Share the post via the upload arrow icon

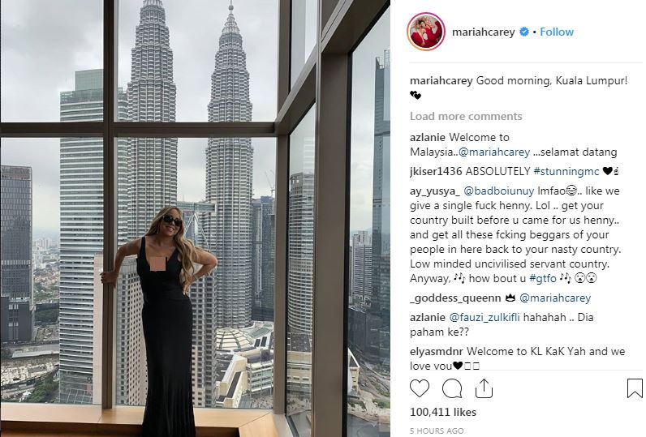coord(484,388)
